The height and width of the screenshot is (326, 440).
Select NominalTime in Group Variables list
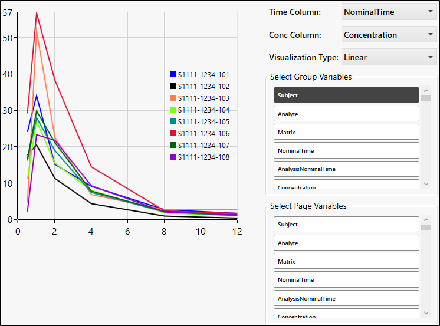pos(346,150)
